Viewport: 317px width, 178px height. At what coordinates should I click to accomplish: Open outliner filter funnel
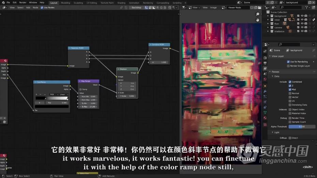(x=307, y=7)
